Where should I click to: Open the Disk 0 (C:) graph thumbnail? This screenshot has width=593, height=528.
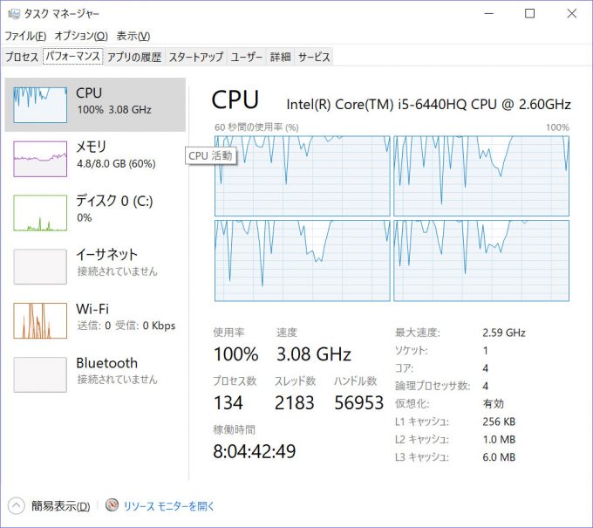pos(40,213)
